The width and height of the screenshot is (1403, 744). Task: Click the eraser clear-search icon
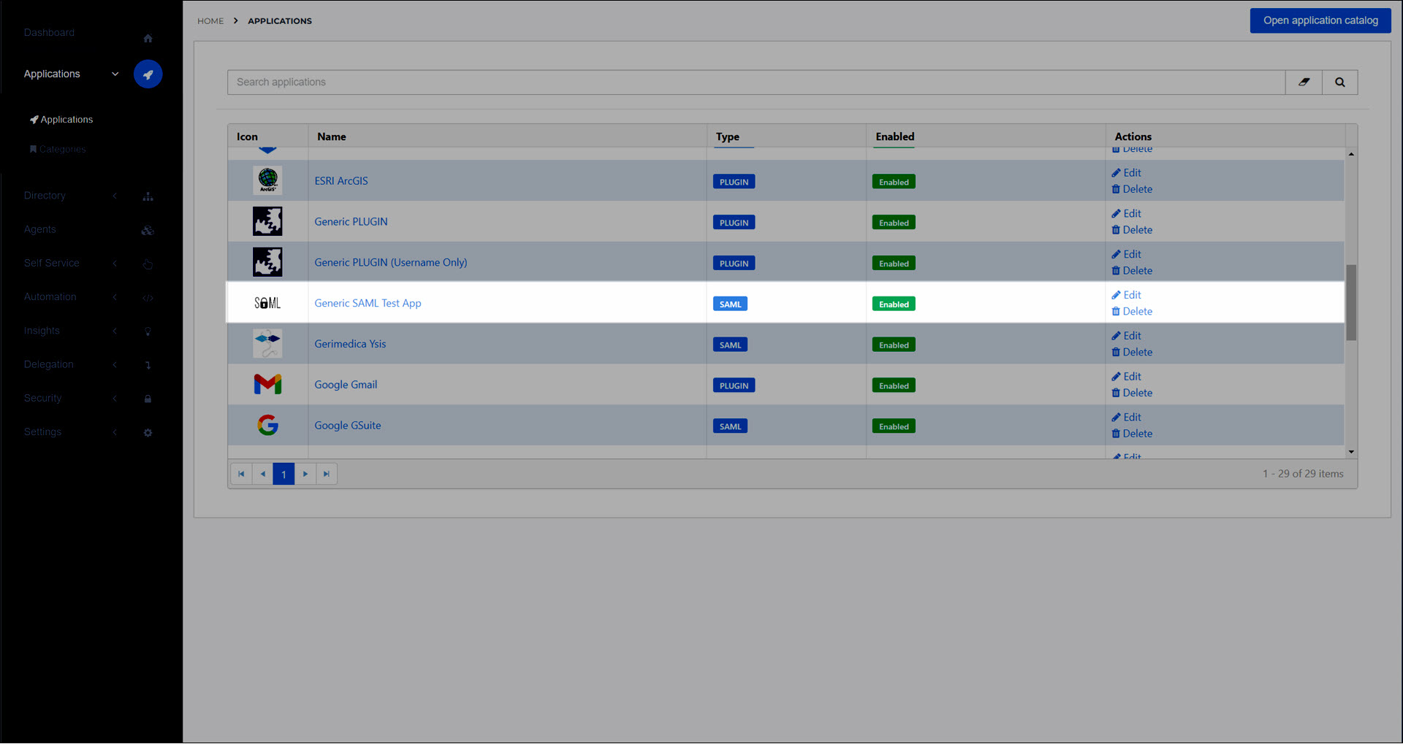[1304, 82]
